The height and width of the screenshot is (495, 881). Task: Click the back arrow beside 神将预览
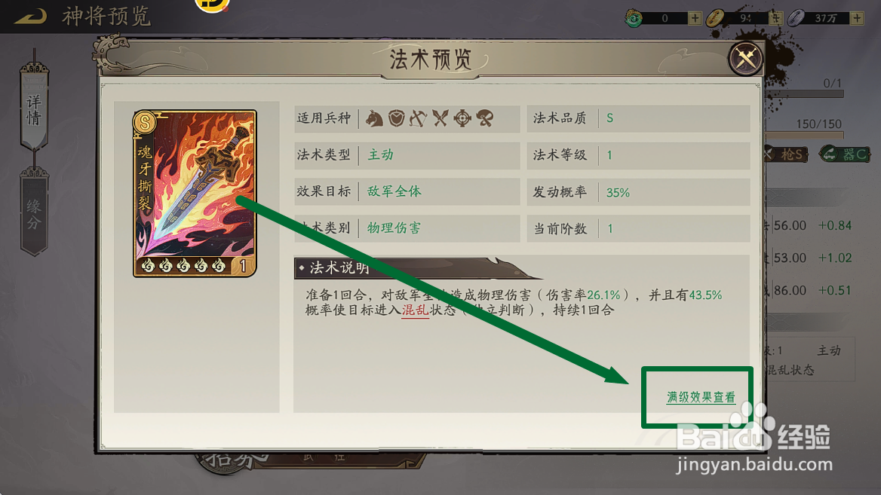[x=31, y=17]
